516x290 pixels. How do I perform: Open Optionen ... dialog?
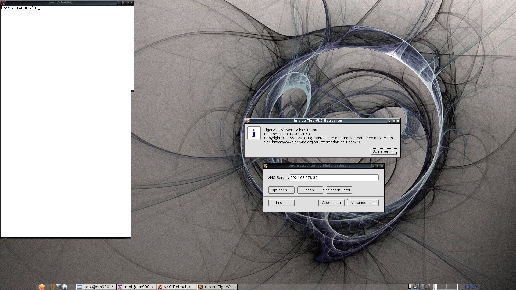click(281, 190)
